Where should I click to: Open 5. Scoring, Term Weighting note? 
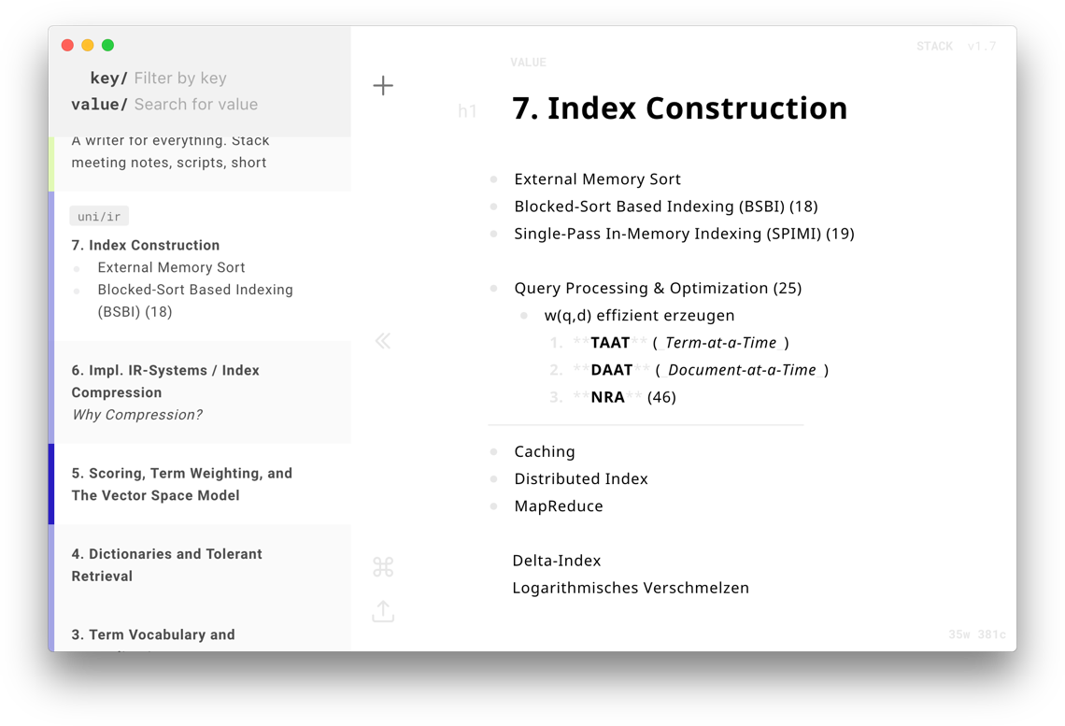182,484
